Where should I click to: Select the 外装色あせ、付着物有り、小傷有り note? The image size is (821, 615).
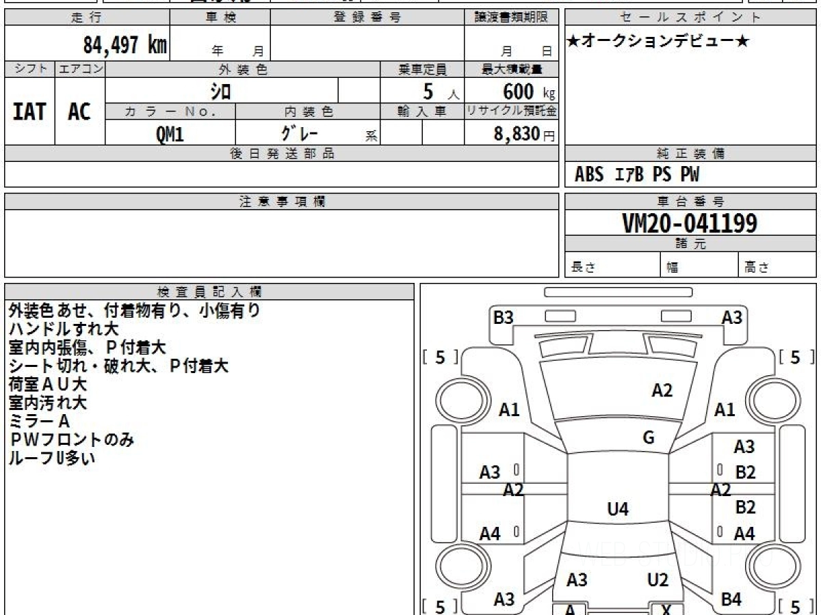click(x=135, y=311)
